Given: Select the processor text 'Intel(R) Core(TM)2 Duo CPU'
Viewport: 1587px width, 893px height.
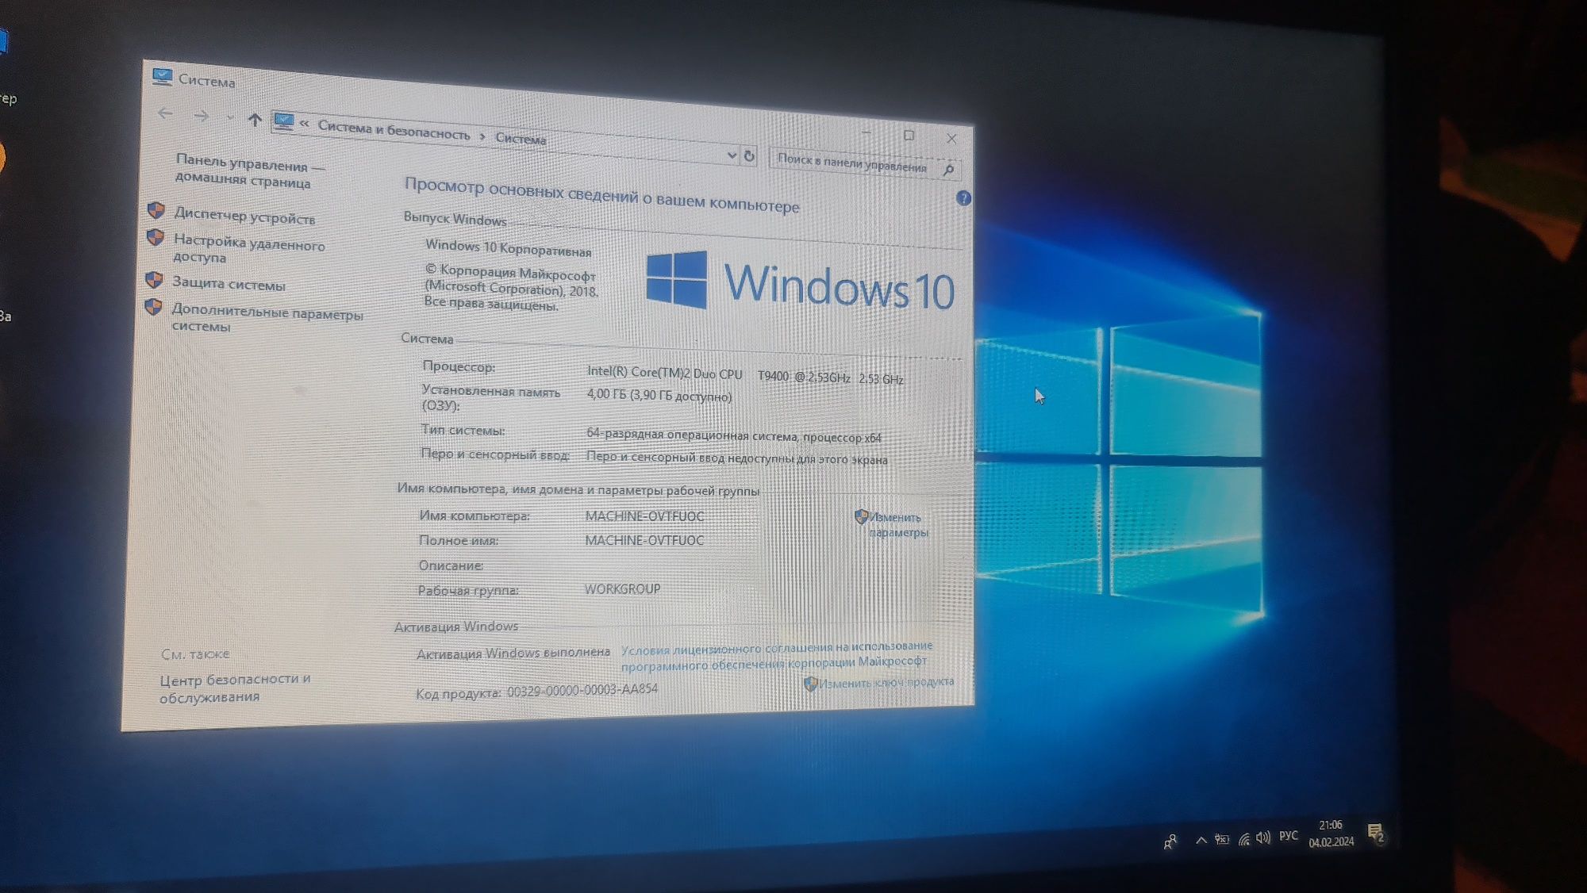Looking at the screenshot, I should pos(664,372).
